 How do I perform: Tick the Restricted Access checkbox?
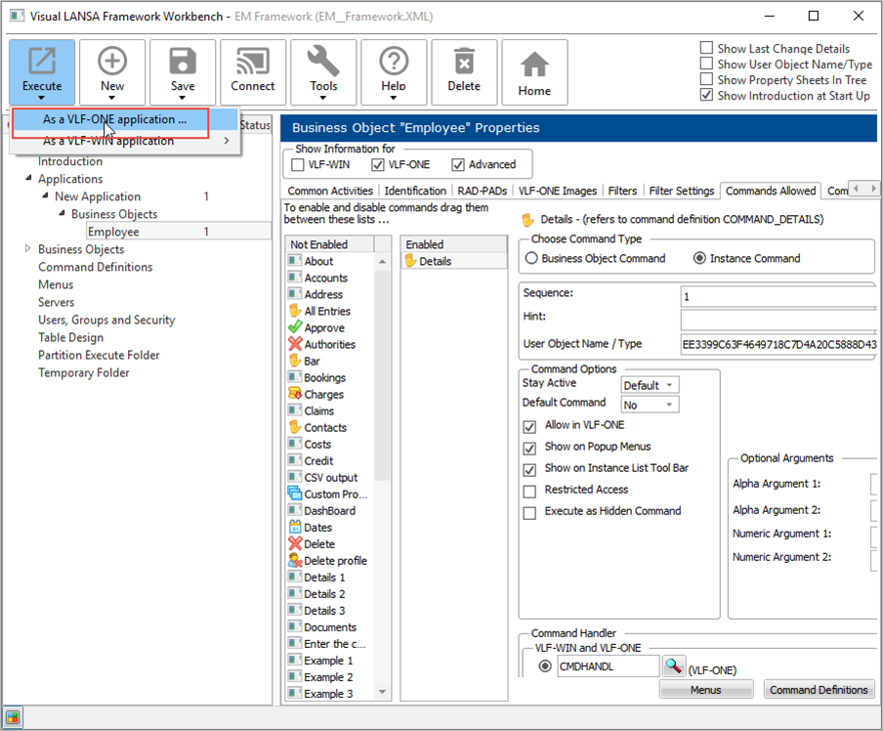tap(529, 491)
